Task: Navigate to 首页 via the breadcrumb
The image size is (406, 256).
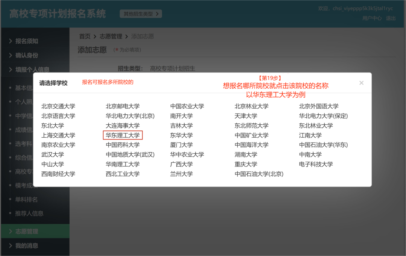Action: (x=85, y=36)
